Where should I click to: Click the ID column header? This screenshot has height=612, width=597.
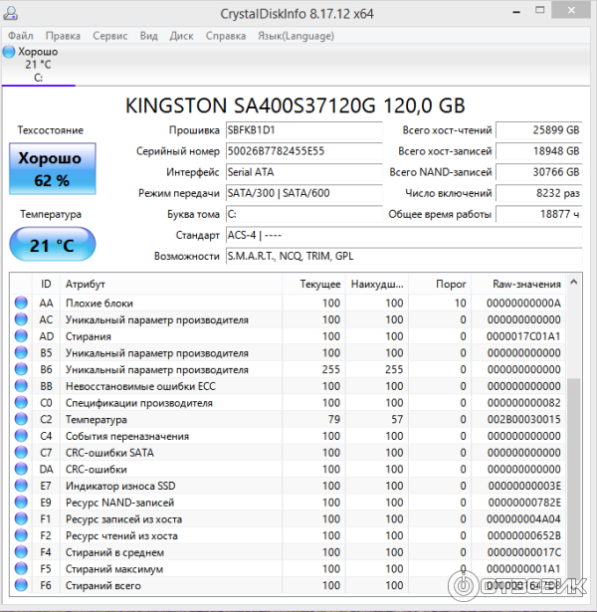coord(46,284)
